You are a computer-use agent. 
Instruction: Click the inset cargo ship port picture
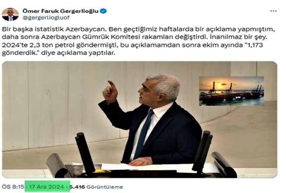point(231,91)
